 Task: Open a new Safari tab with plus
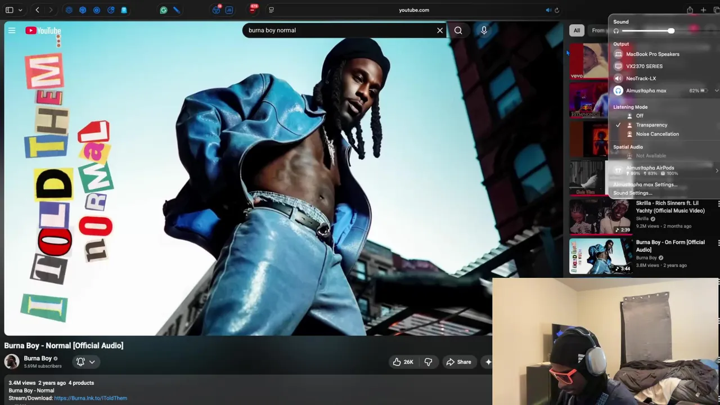pyautogui.click(x=703, y=10)
